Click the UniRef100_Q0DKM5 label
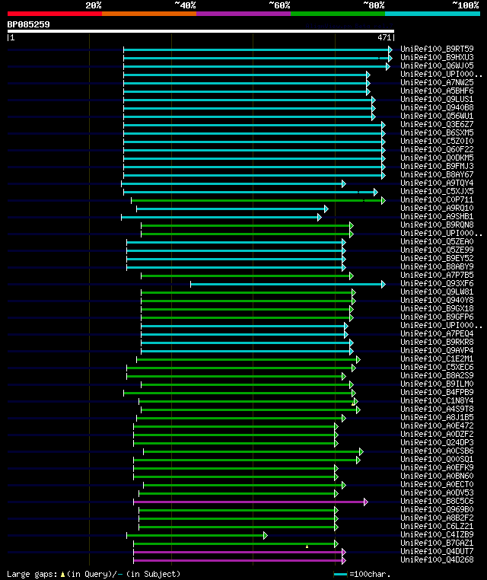The image size is (487, 580). [437, 158]
